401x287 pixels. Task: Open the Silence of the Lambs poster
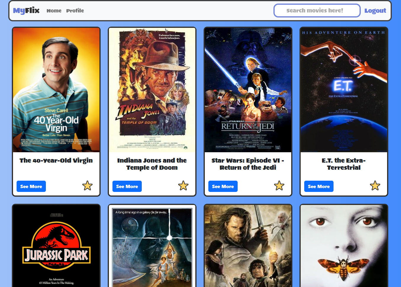coord(344,246)
